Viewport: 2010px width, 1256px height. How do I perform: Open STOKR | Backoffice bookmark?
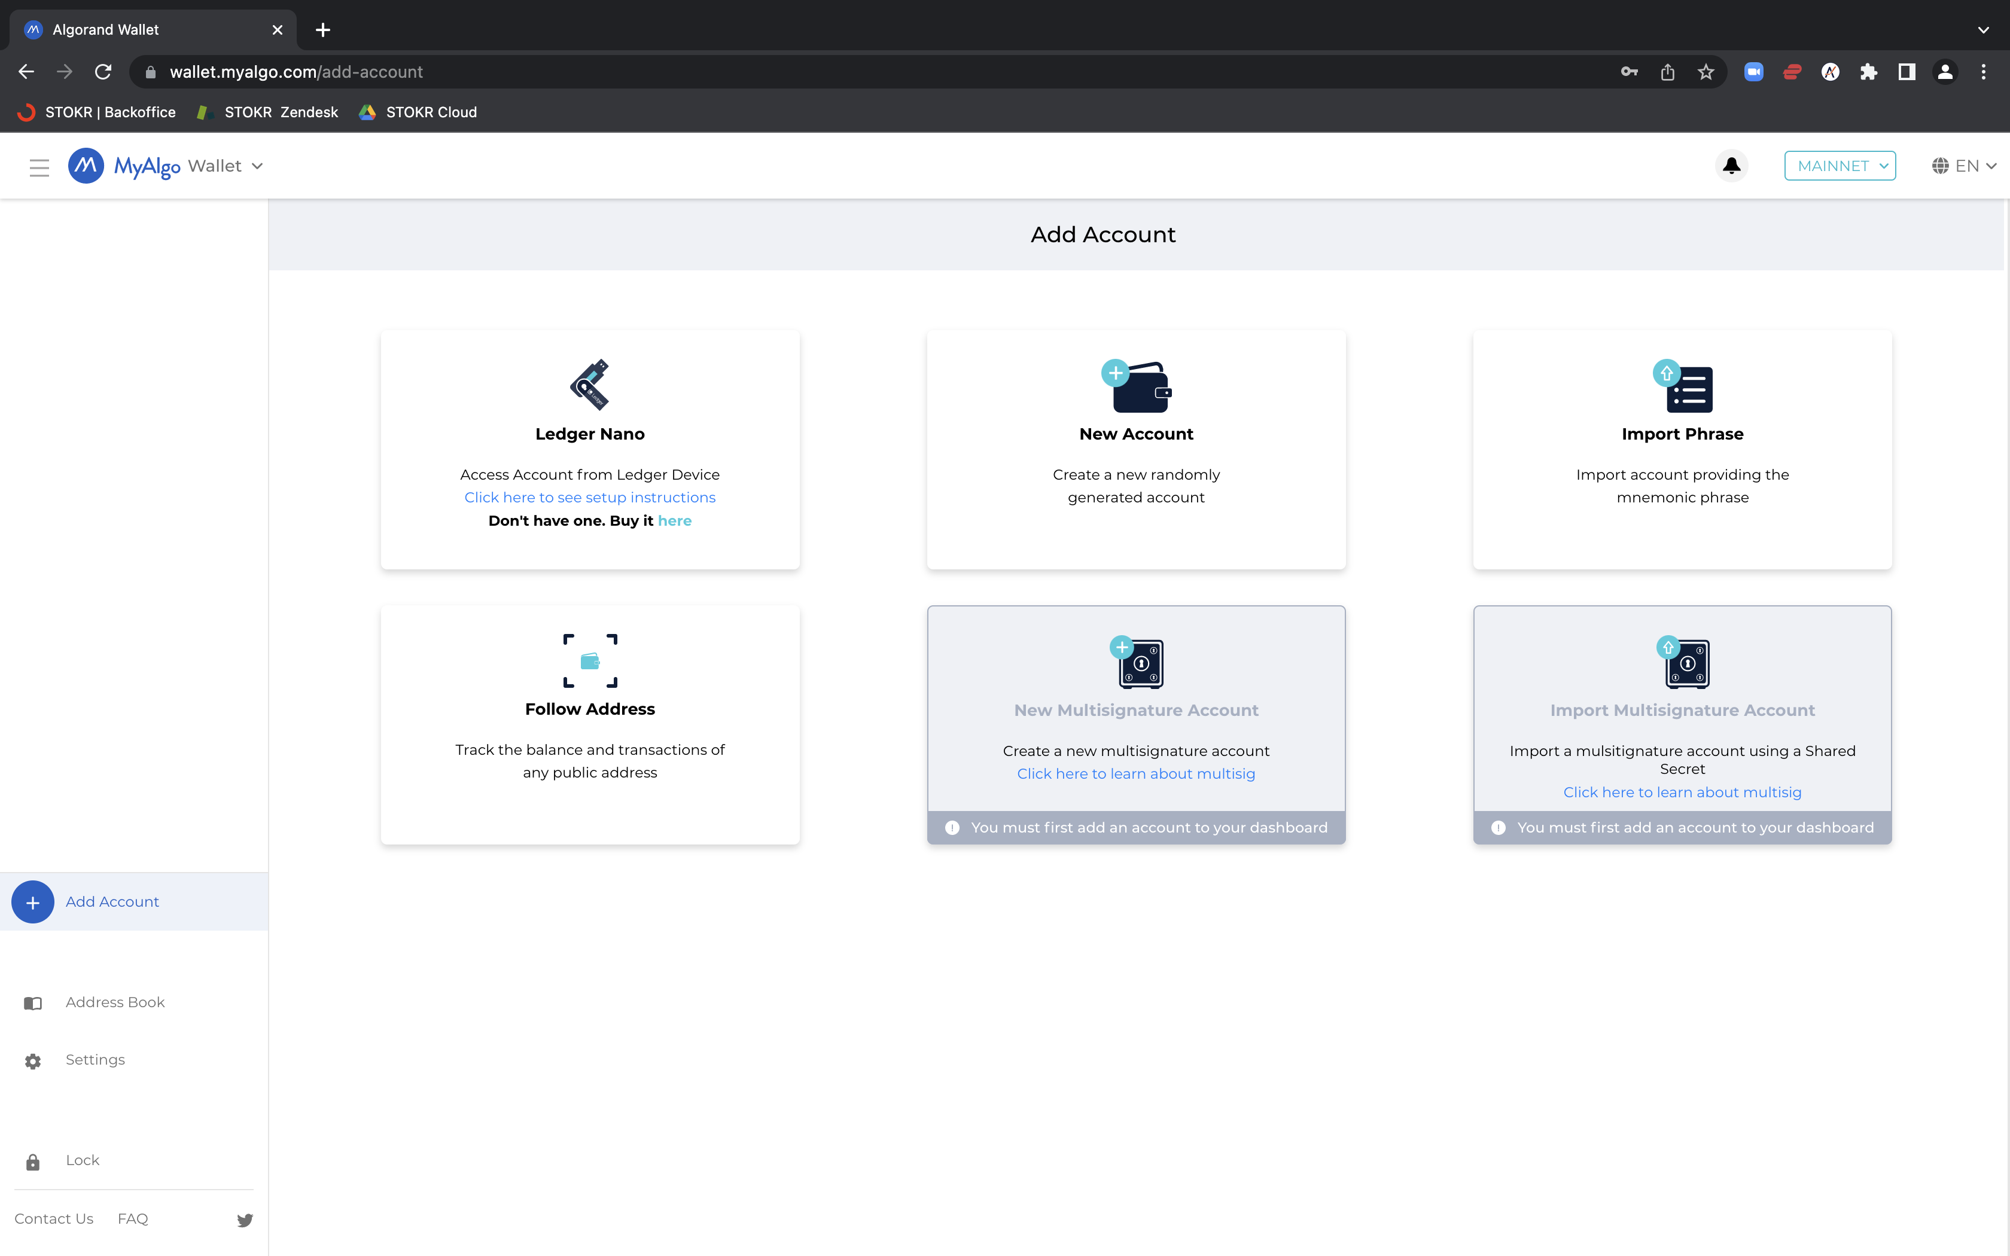click(97, 112)
